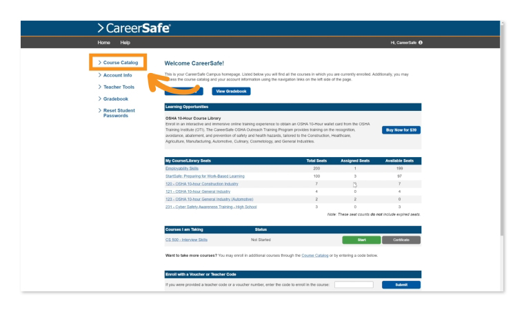Viewport: 524px width, 312px height.
Task: Click the Learning Opportunities section header
Action: [x=187, y=107]
